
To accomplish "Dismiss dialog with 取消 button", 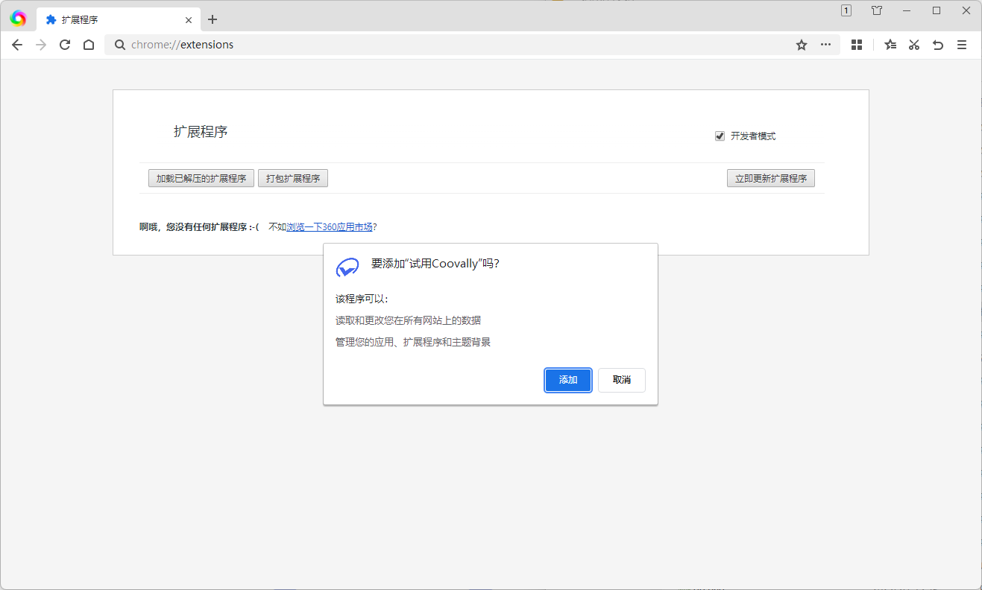I will pyautogui.click(x=622, y=380).
